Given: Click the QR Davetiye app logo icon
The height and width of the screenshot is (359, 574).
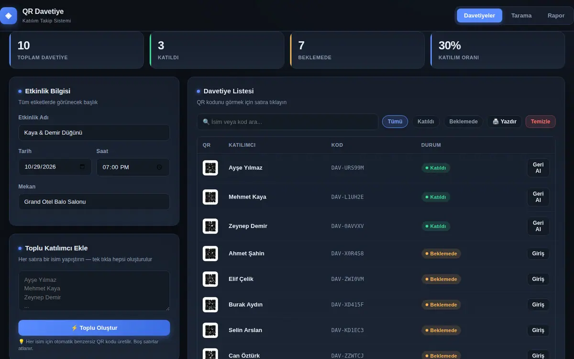Looking at the screenshot, I should 8,15.
